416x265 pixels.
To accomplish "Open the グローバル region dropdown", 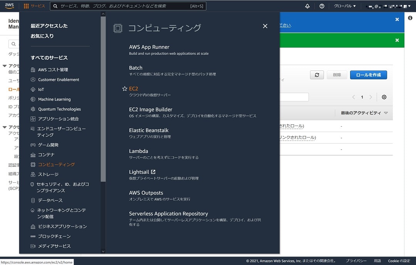I will [x=345, y=6].
